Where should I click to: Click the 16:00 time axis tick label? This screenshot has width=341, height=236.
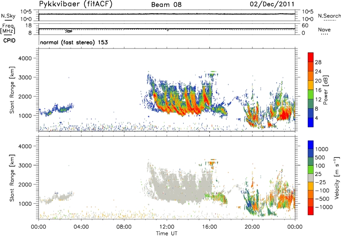209,227
